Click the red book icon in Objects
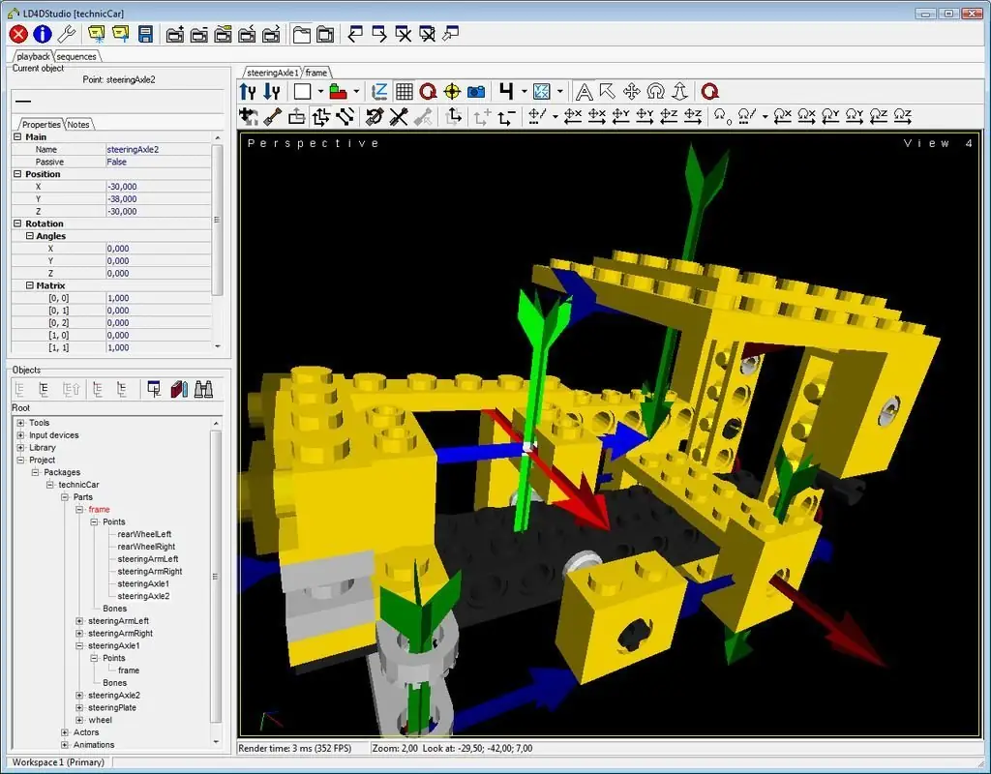This screenshot has width=991, height=774. point(179,389)
